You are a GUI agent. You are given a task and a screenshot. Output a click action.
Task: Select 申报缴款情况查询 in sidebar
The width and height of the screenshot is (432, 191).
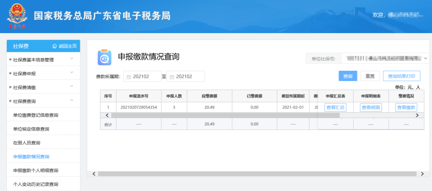(x=31, y=157)
